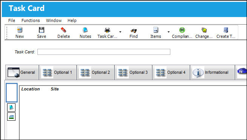The width and height of the screenshot is (247, 140).
Task: Switch to the Optional 1 tab
Action: [x=58, y=72]
